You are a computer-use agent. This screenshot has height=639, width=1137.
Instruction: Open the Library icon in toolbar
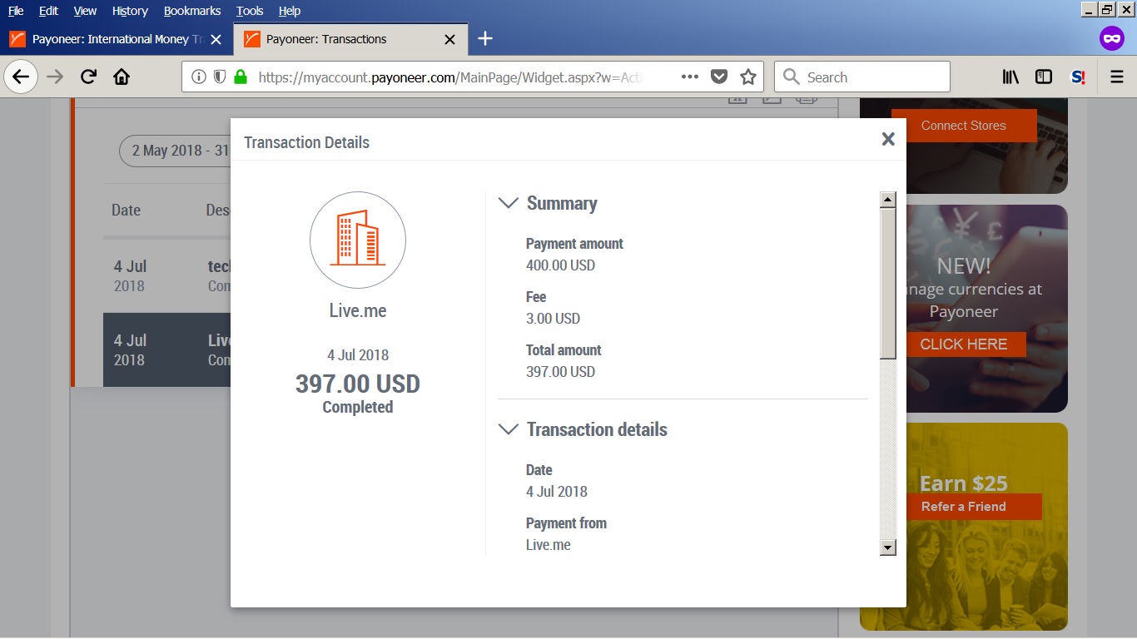(x=1010, y=77)
